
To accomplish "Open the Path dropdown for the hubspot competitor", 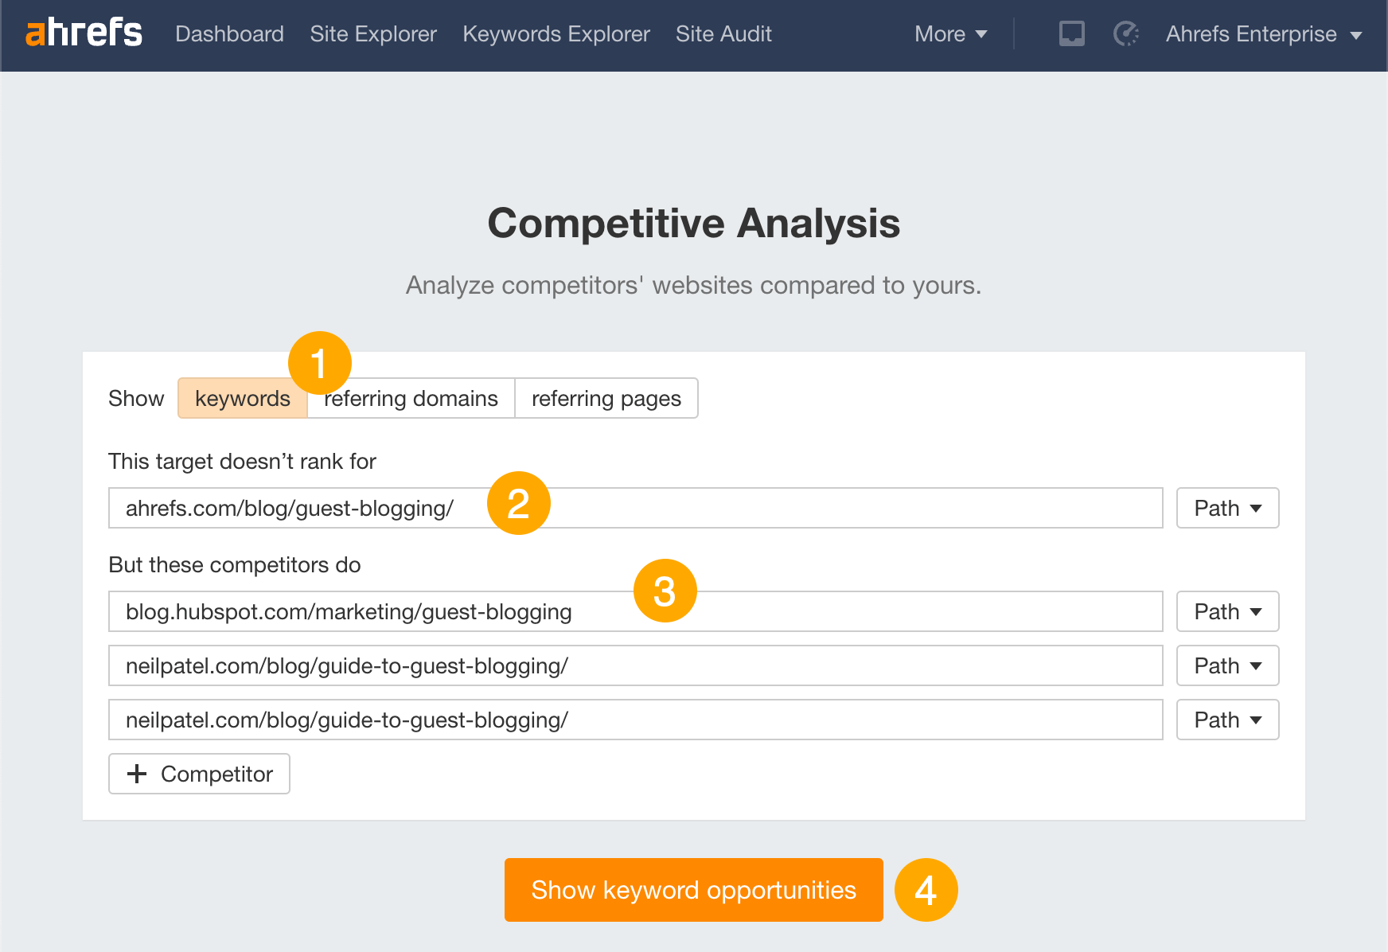I will (1228, 611).
